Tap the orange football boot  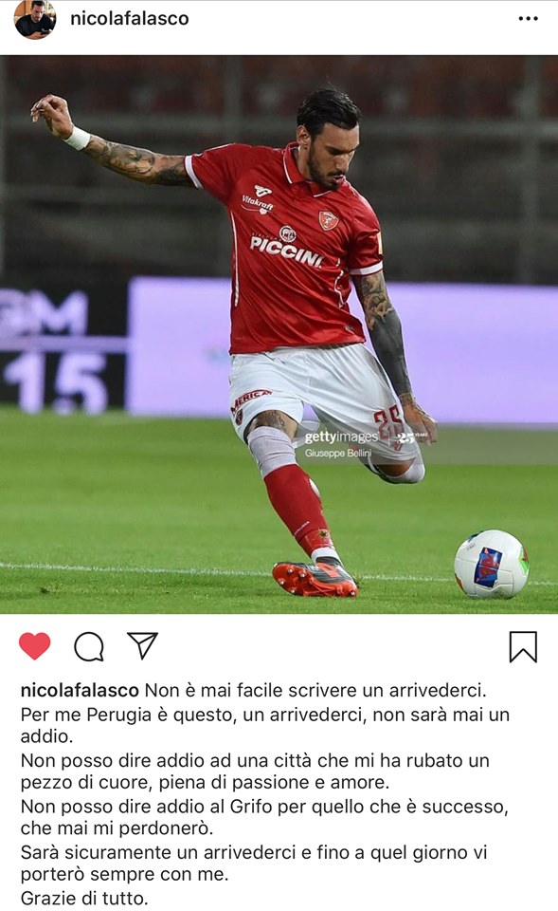pos(315,579)
